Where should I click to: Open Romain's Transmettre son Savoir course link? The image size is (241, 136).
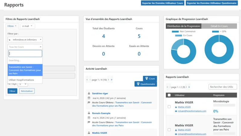[x=122, y=124]
